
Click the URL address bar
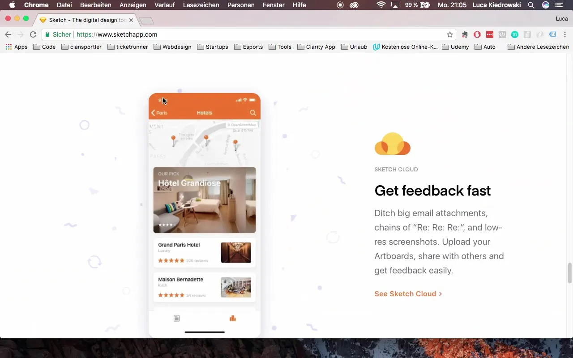248,34
